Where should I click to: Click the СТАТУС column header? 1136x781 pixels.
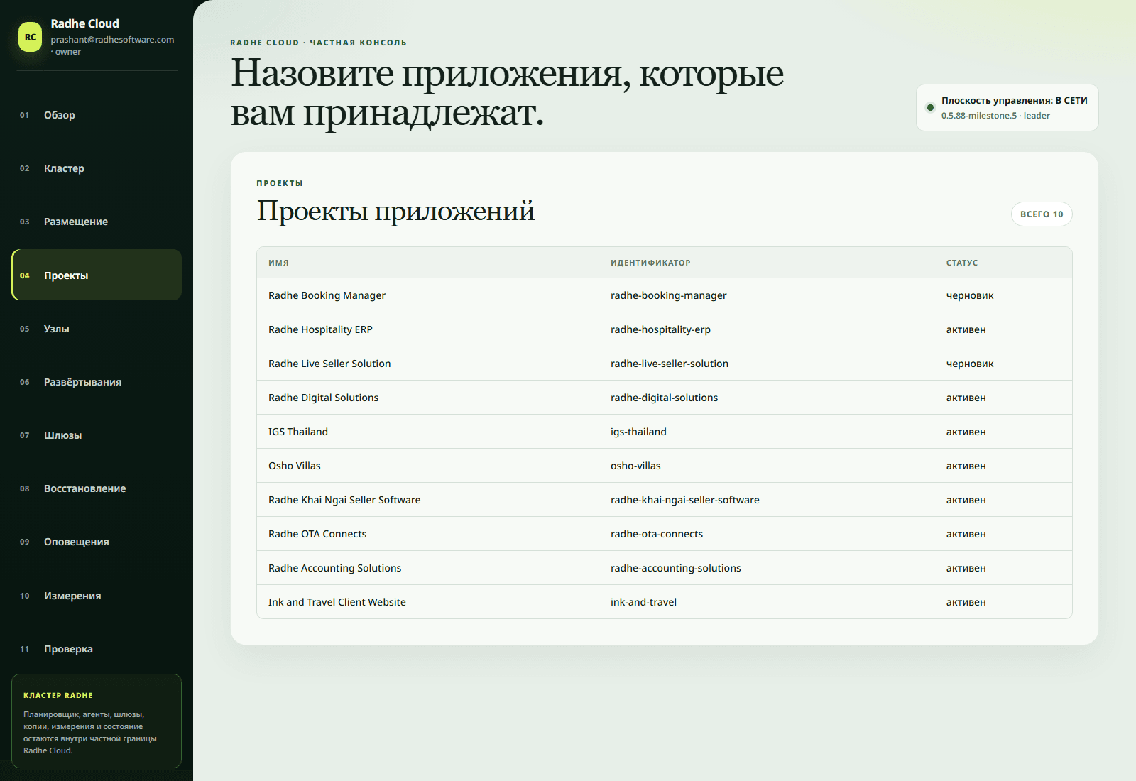pyautogui.click(x=962, y=263)
